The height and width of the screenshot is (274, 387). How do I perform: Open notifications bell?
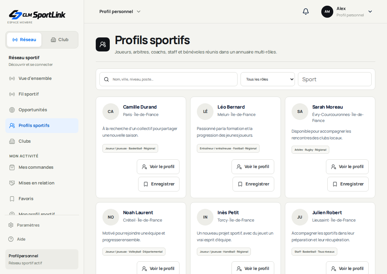[306, 11]
